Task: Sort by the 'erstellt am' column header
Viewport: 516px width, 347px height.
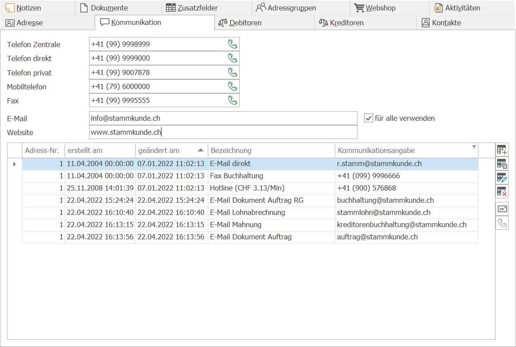Action: coord(100,150)
